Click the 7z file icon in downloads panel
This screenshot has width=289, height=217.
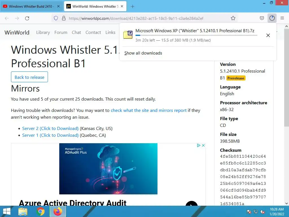tap(128, 34)
